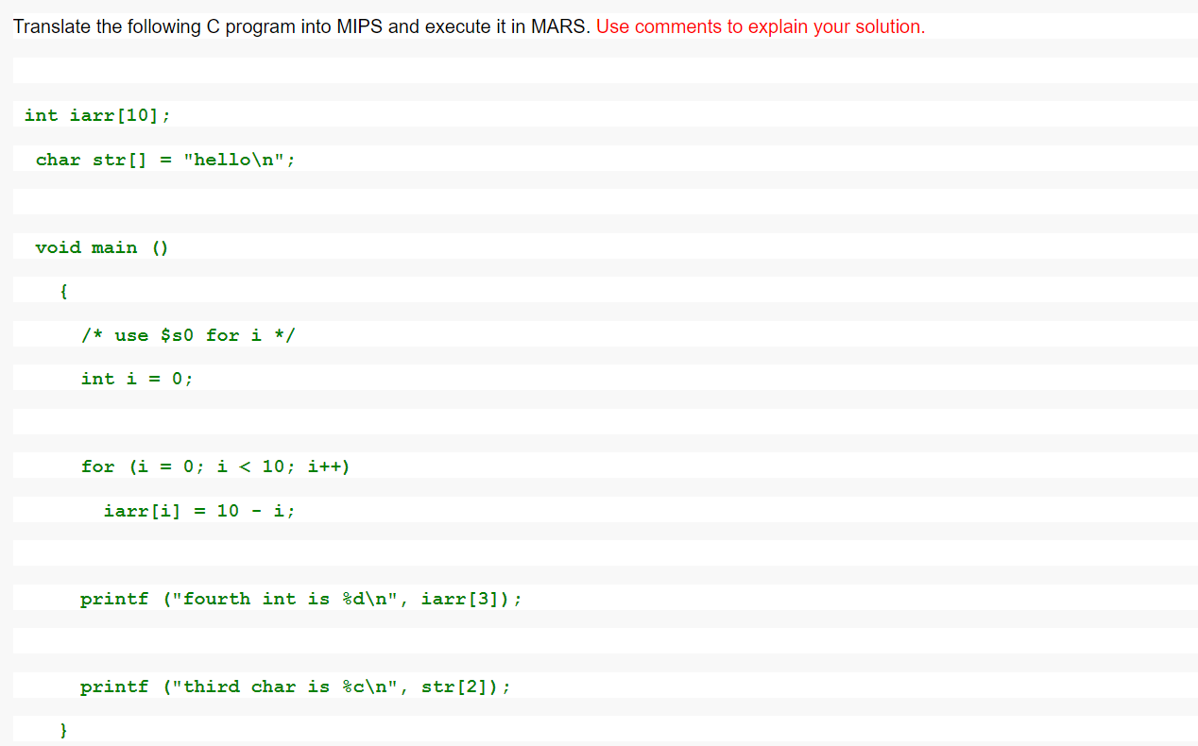Viewport: 1198px width, 746px height.
Task: Click the second printf statement line
Action: pos(296,686)
